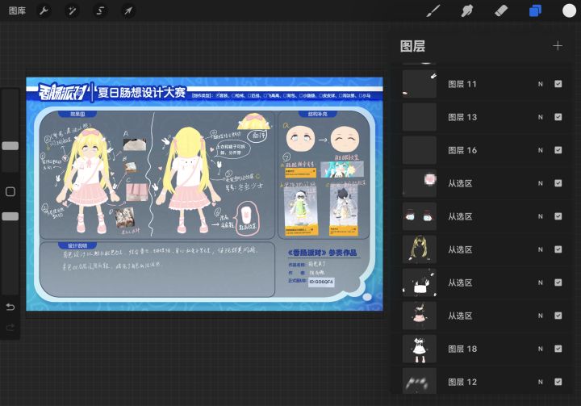Select 从选区 name beside the eyes thumbnail
581x406 pixels.
click(x=460, y=216)
